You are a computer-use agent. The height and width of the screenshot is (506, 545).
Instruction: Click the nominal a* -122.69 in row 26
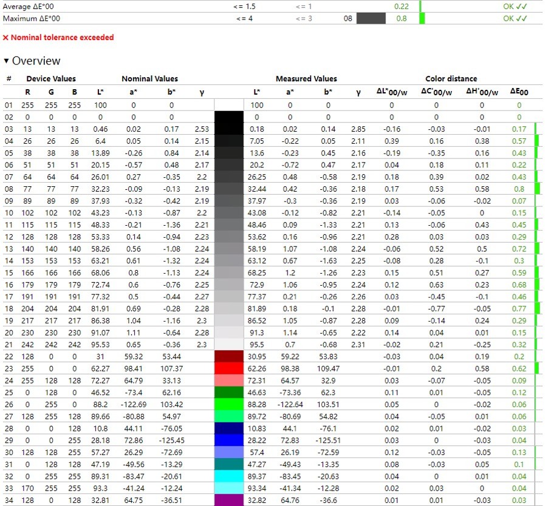click(134, 404)
